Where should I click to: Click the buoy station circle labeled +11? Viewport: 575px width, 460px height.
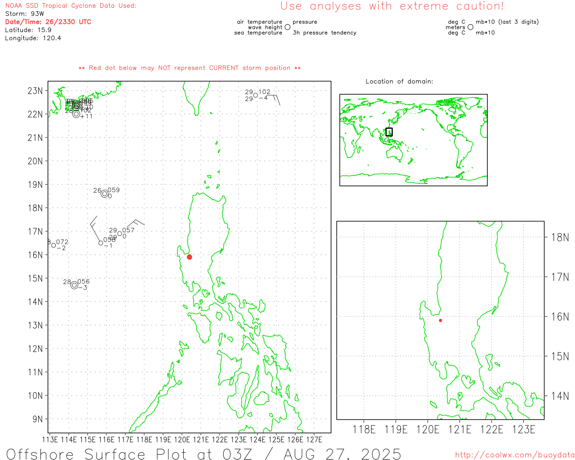click(76, 114)
